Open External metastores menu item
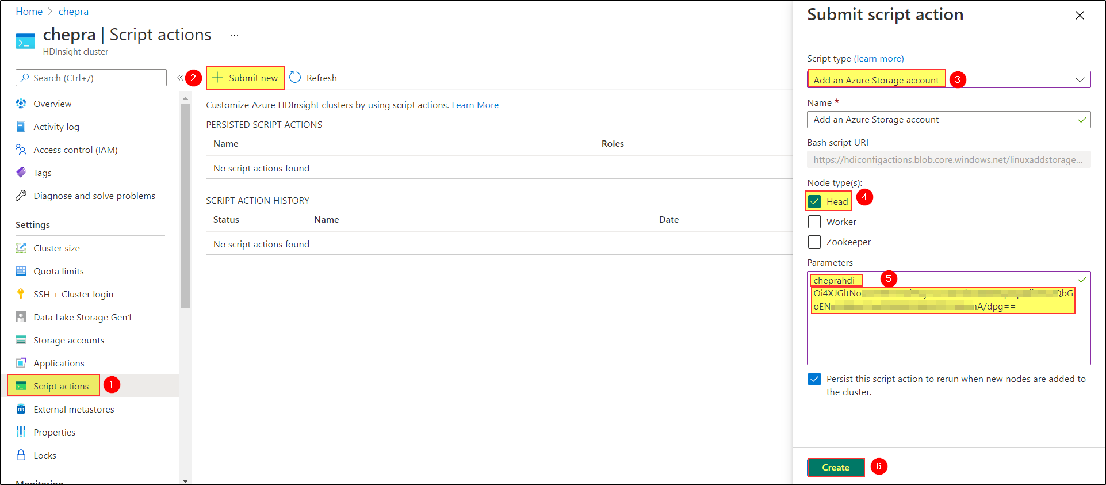 (74, 409)
